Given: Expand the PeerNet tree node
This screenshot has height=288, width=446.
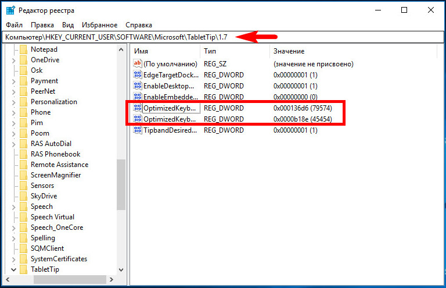Looking at the screenshot, I should (x=14, y=92).
